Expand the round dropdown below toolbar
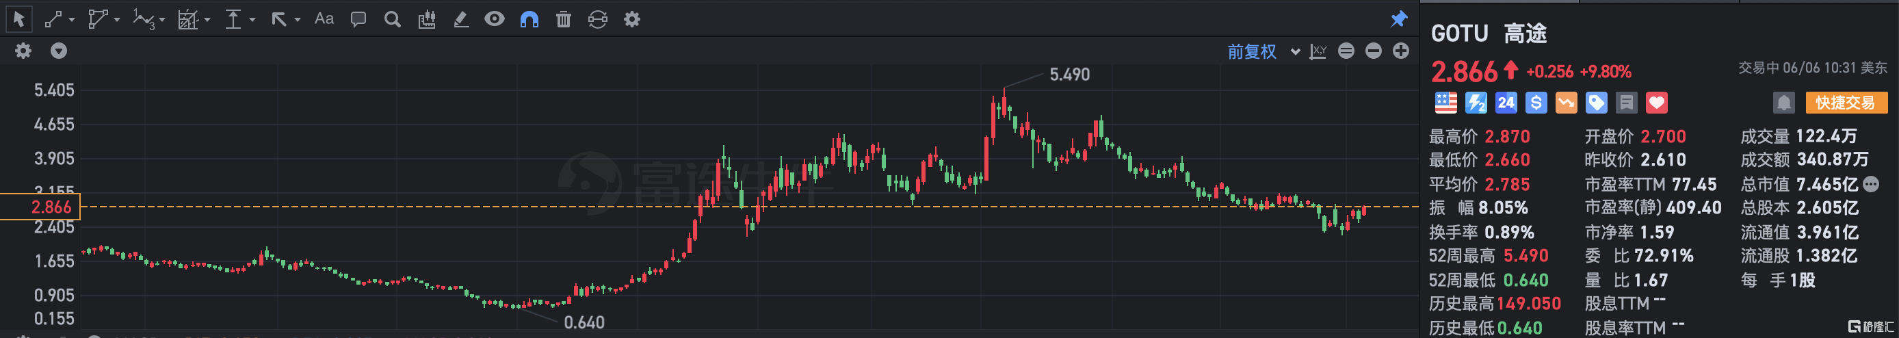The height and width of the screenshot is (338, 1899). (58, 51)
